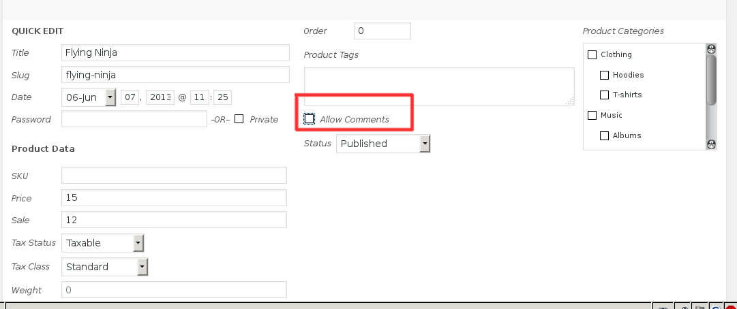Viewport: 737px width, 309px height.
Task: Focus the Slug input field
Action: pyautogui.click(x=175, y=74)
